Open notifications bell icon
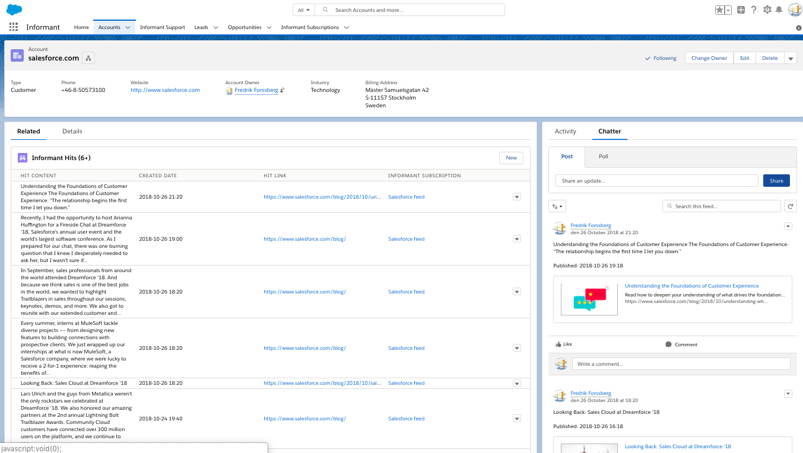Screen dimensions: 803x453 pos(779,9)
